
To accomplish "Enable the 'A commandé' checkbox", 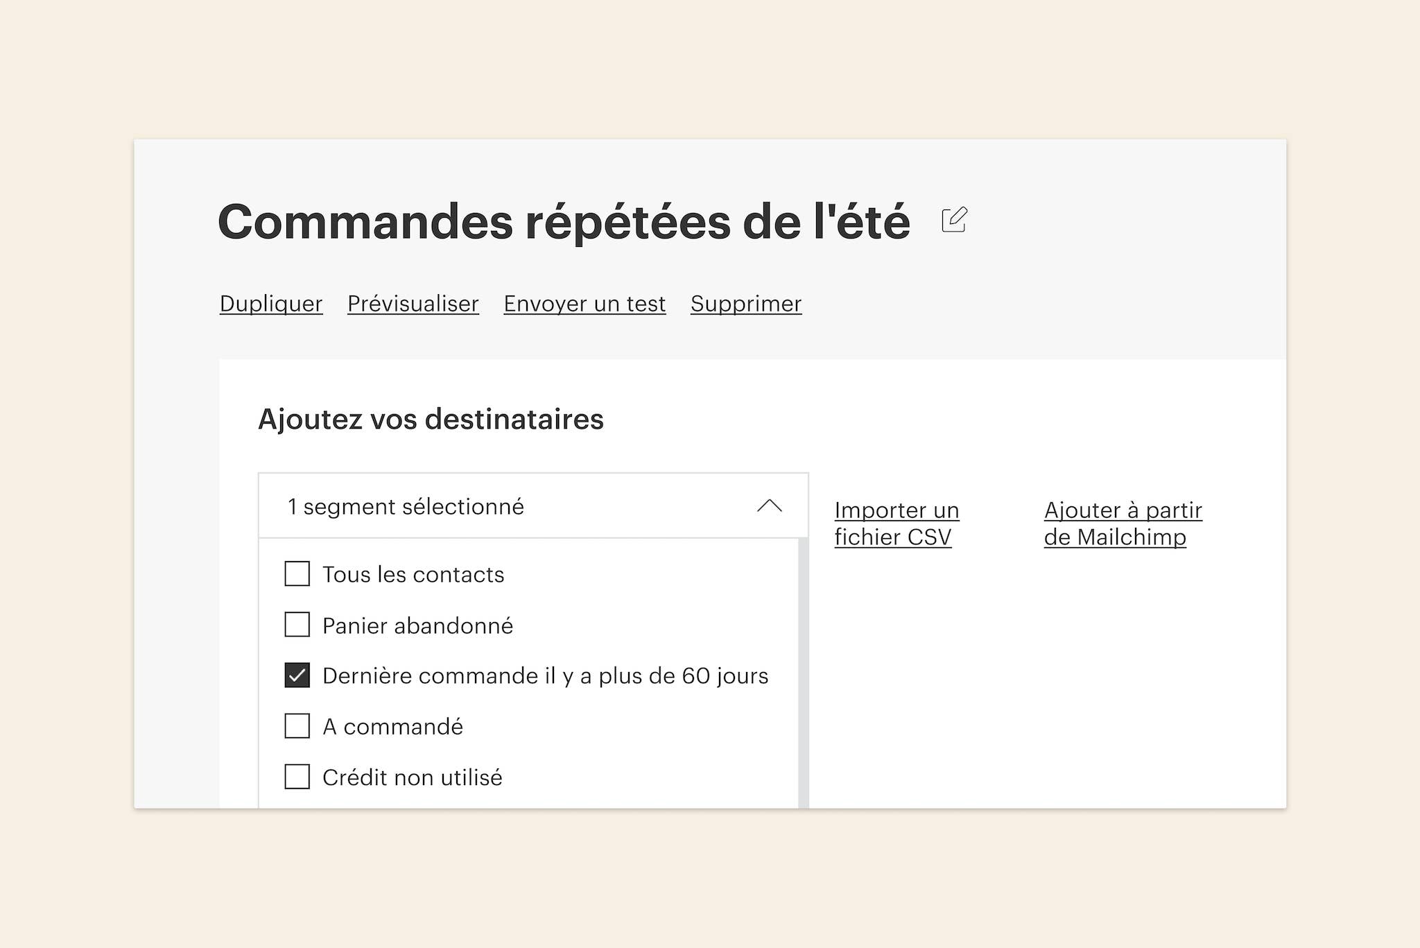I will tap(297, 726).
